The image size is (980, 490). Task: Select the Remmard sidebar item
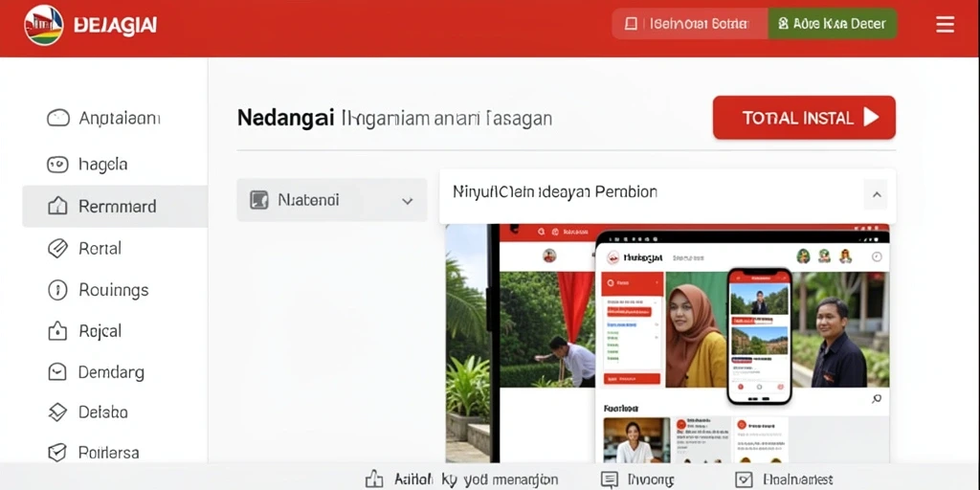click(115, 207)
